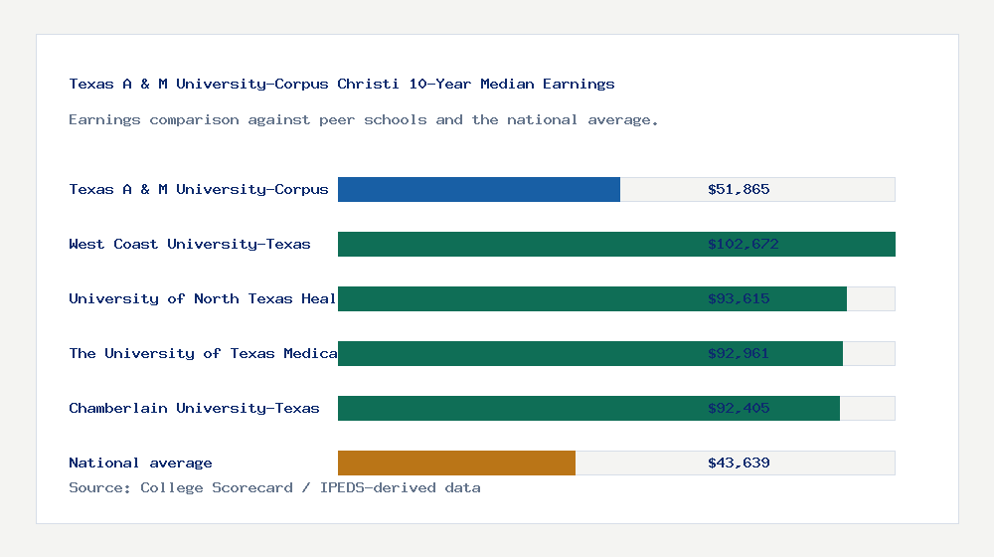Select the 'Texas A & M University-Corpus' row label
The image size is (994, 557).
click(x=199, y=189)
